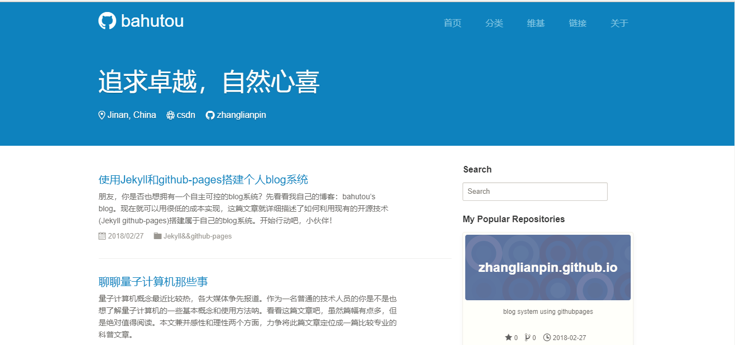Image resolution: width=735 pixels, height=345 pixels.
Task: Click the calendar icon next to 2018/02/27
Action: click(x=102, y=236)
